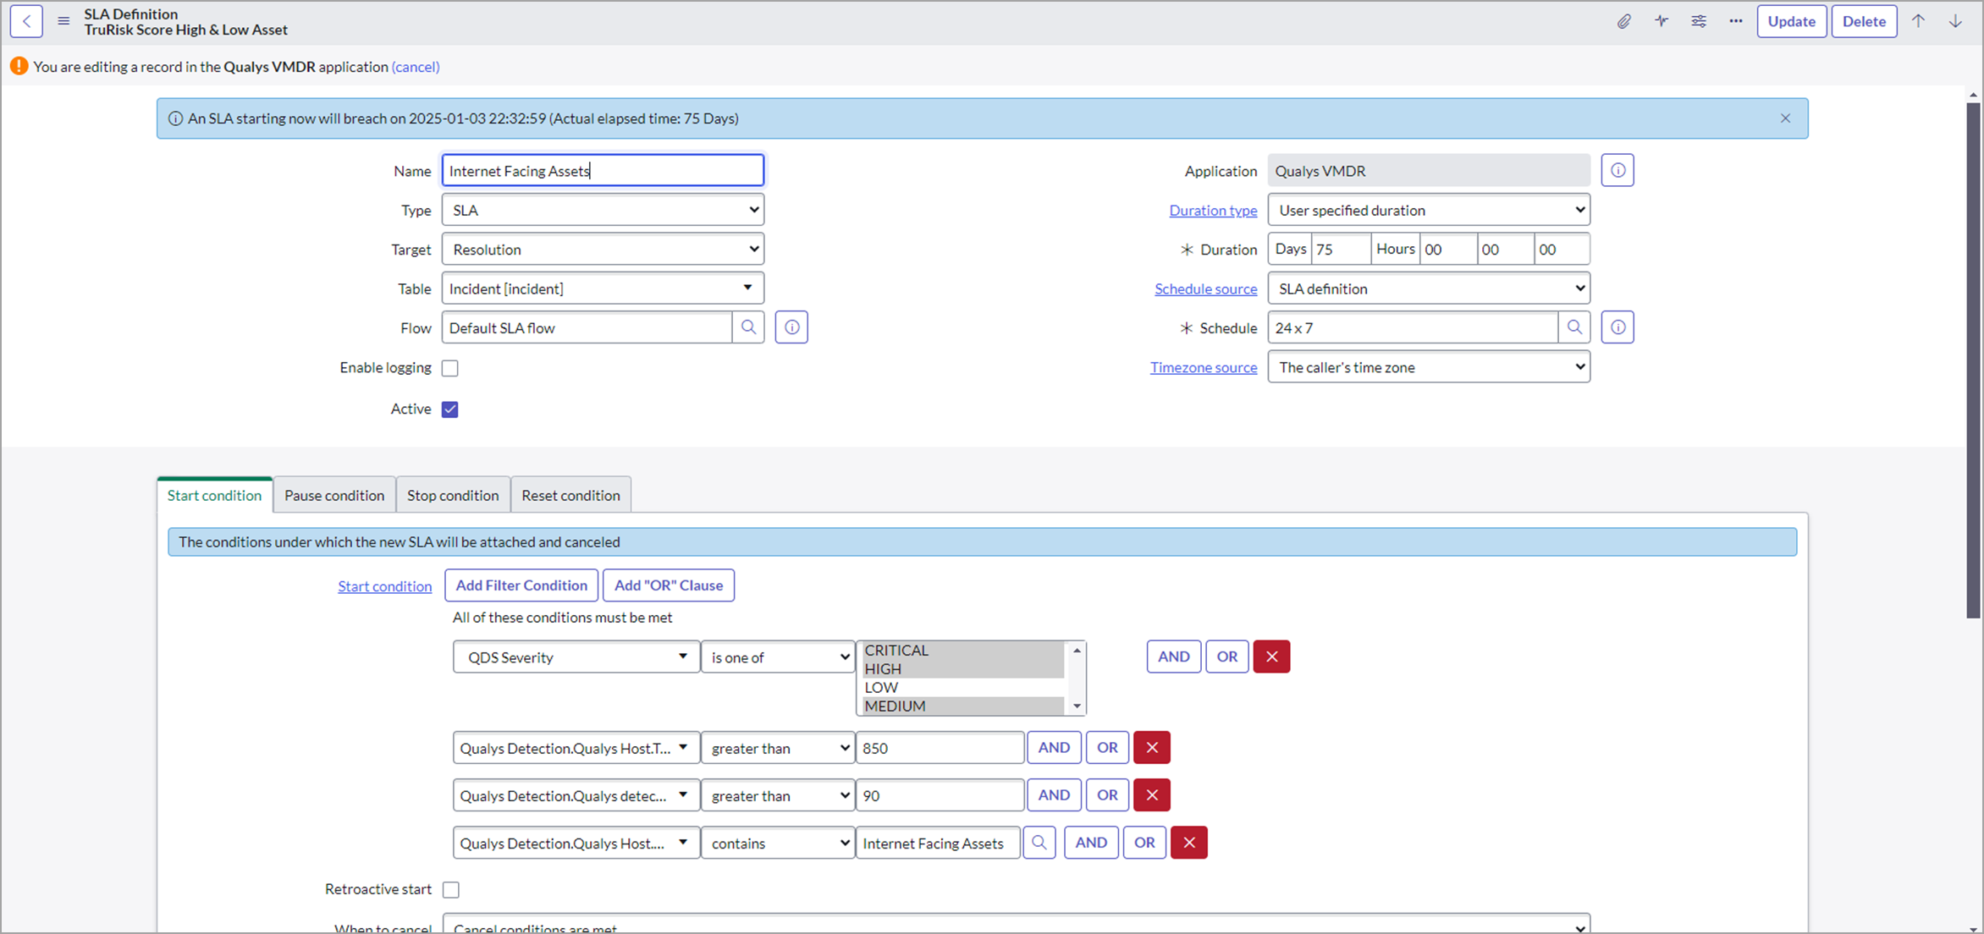1984x934 pixels.
Task: Delete the QDS Severity condition row
Action: click(x=1271, y=657)
